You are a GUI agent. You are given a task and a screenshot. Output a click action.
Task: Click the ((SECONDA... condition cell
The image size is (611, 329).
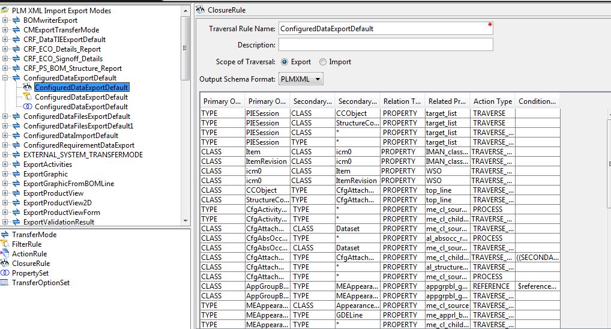coord(537,258)
